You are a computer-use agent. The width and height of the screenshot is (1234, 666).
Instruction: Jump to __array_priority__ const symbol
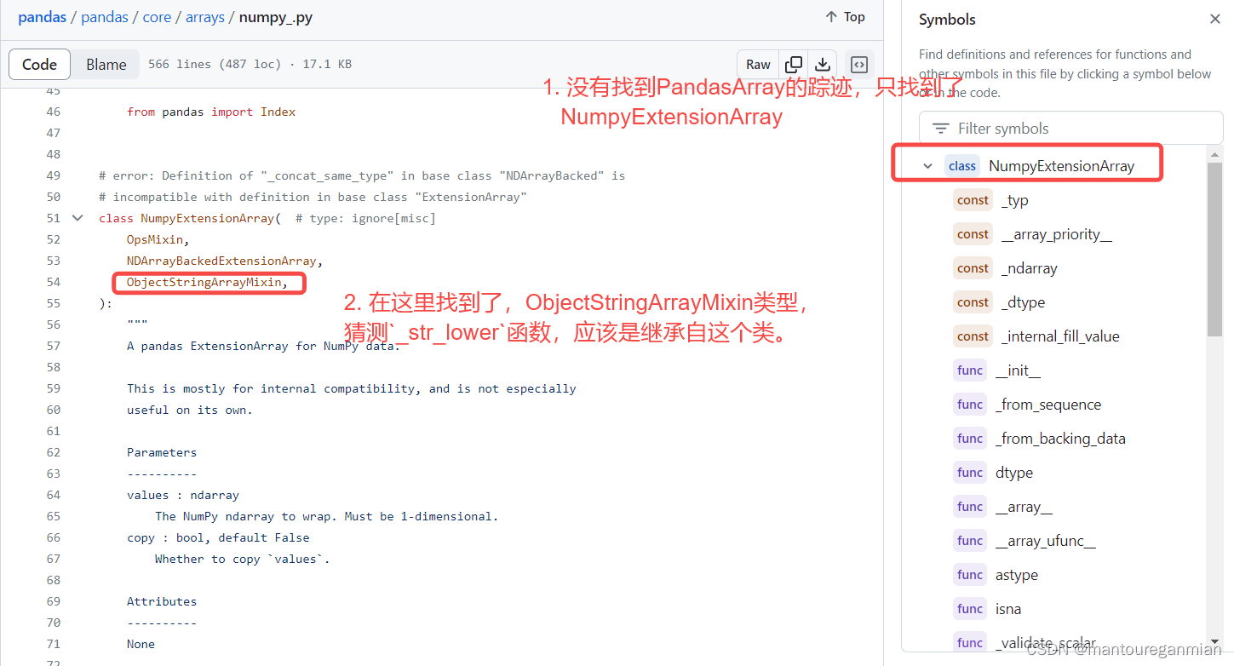[1057, 234]
